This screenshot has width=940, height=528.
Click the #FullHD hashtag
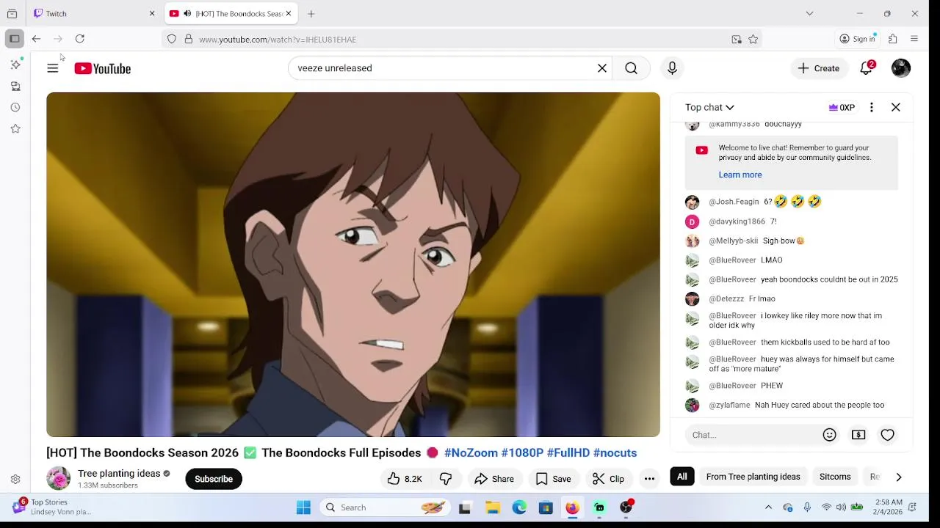click(568, 452)
